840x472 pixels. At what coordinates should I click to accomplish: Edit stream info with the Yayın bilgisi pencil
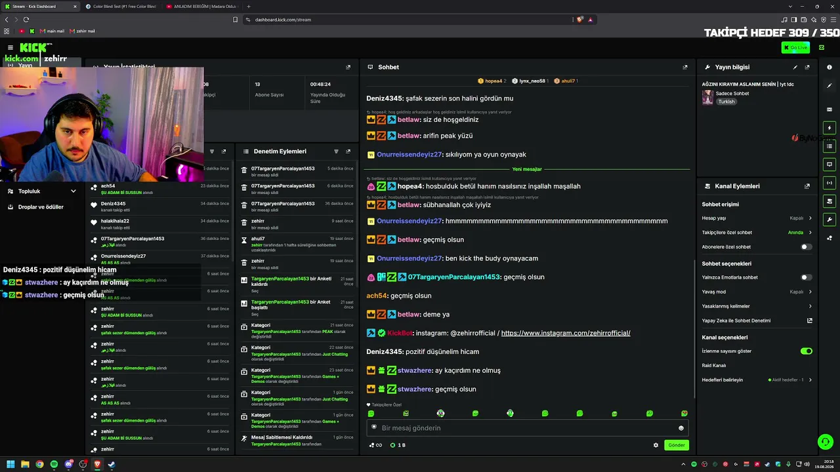coord(795,67)
